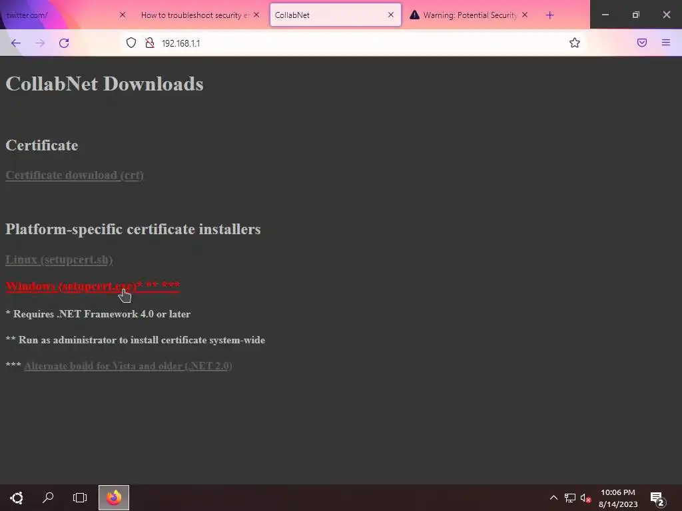Save page to Pocket
682x511 pixels.
click(x=642, y=43)
